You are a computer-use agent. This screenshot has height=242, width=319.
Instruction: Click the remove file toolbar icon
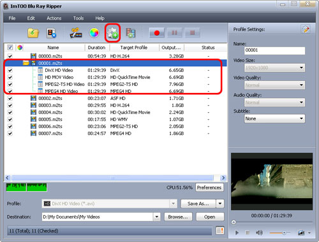[51, 33]
